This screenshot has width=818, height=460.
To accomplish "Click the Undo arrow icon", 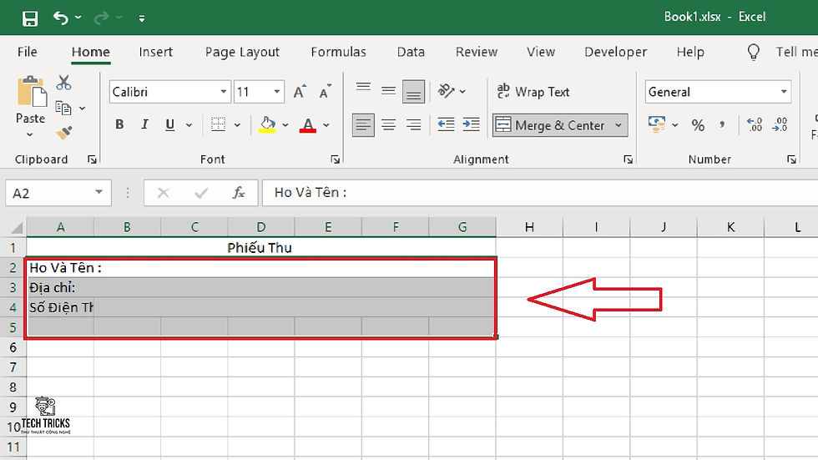I will [x=60, y=18].
